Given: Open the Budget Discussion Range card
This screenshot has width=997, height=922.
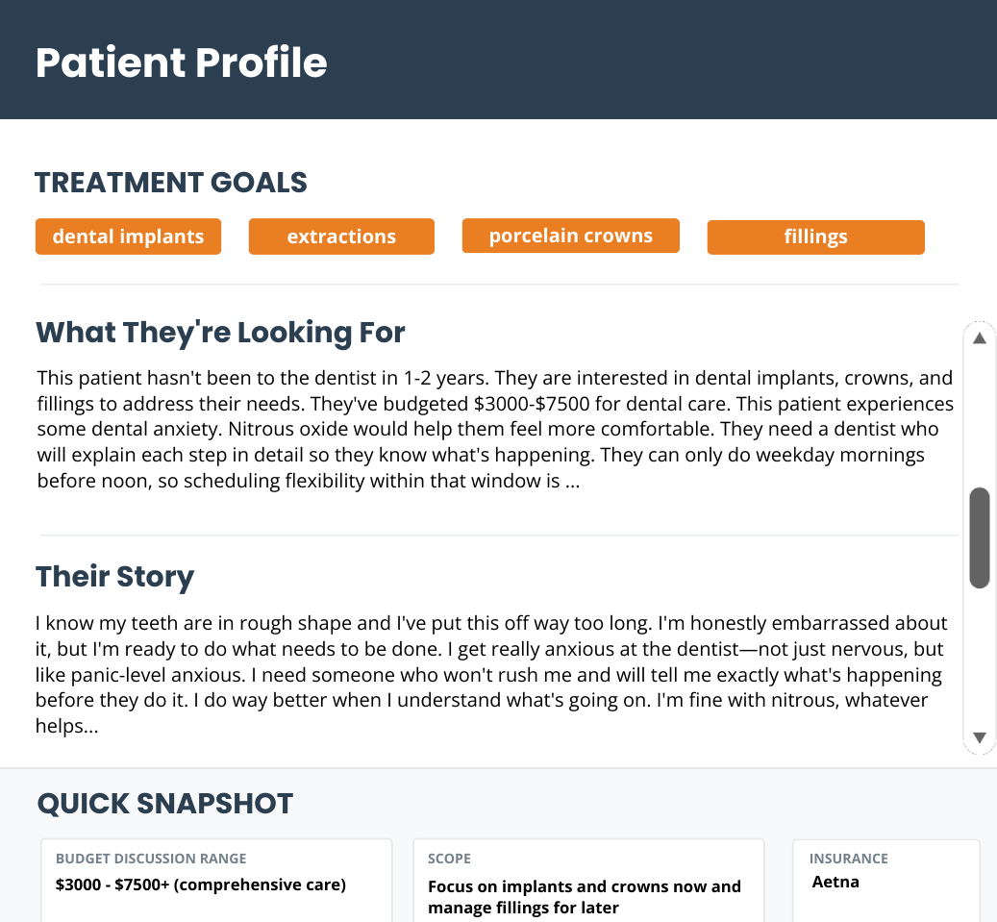Looking at the screenshot, I should coord(216,880).
